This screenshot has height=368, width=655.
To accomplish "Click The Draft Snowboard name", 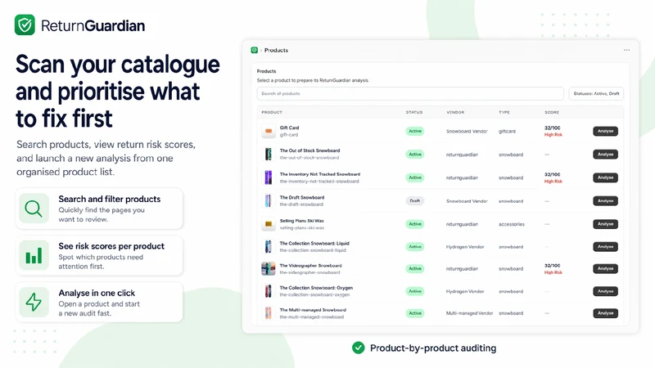I will (x=301, y=197).
